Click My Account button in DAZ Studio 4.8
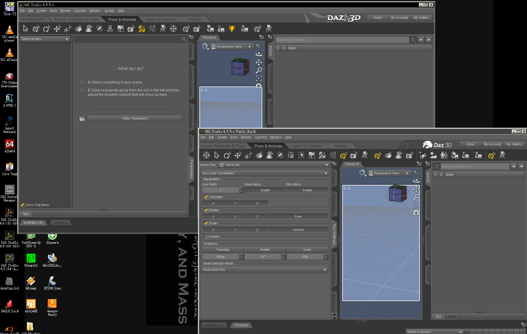527x334 pixels. point(399,18)
